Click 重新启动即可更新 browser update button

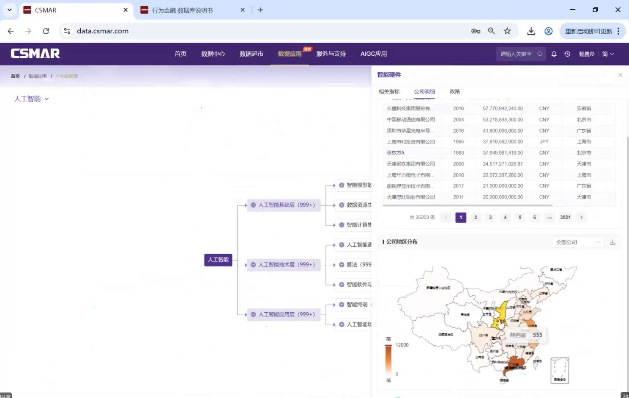(592, 31)
